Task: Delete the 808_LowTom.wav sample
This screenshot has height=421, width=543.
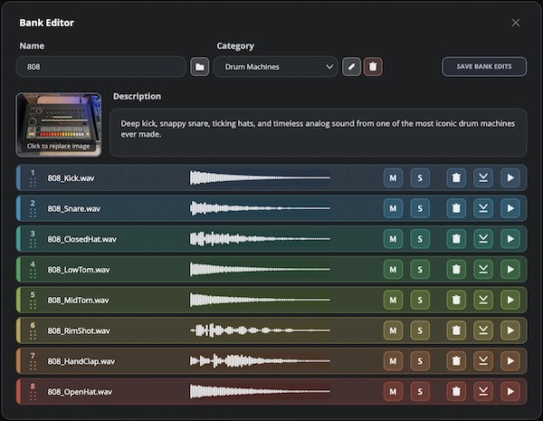Action: coord(456,269)
